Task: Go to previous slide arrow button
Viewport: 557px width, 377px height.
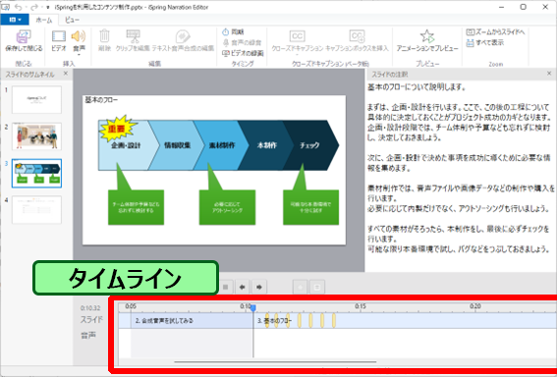Action: tap(243, 287)
